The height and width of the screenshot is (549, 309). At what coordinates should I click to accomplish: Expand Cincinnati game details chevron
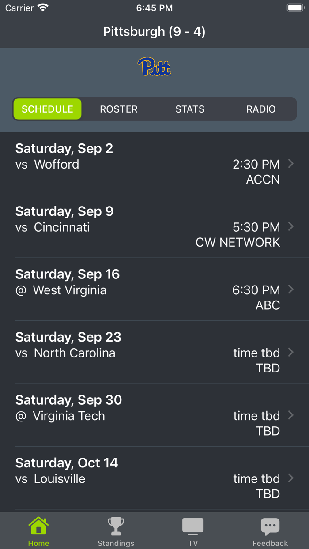tap(291, 226)
